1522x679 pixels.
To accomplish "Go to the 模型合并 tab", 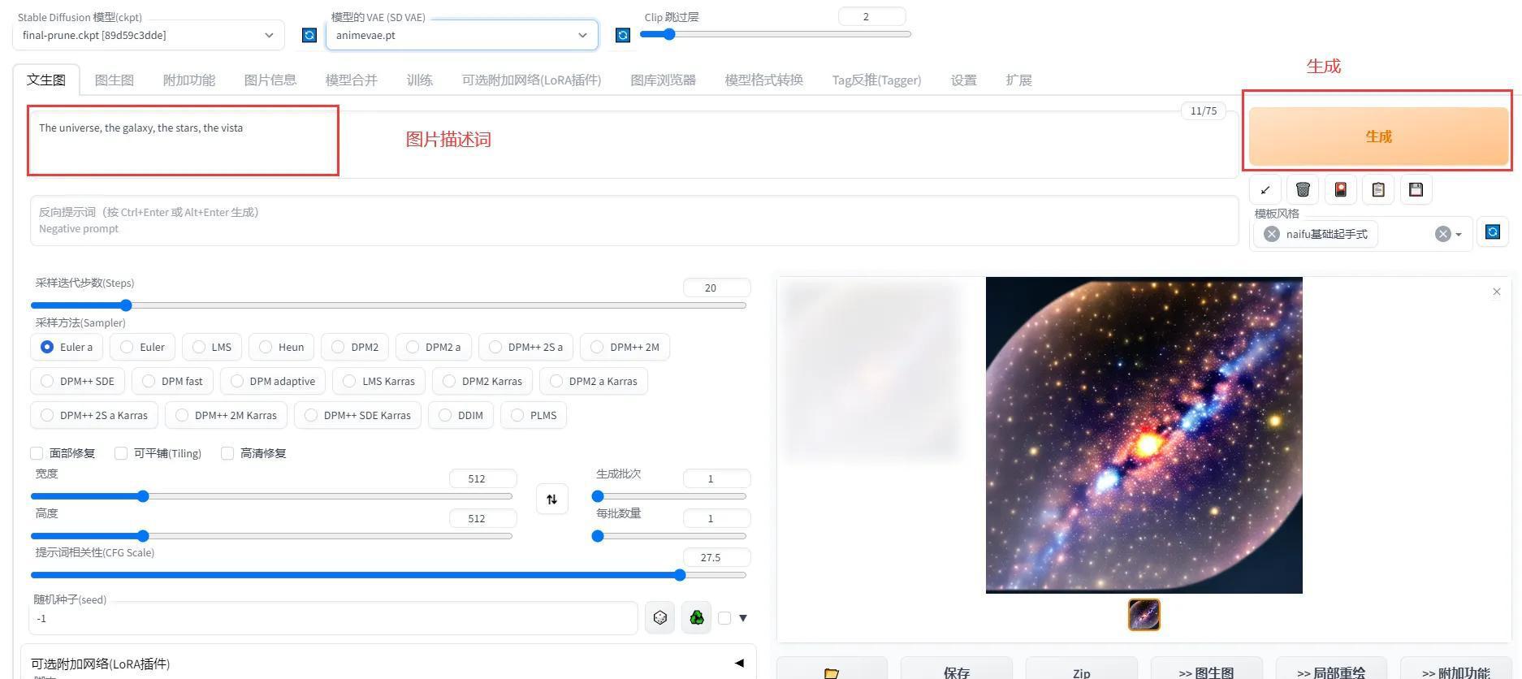I will click(x=351, y=80).
